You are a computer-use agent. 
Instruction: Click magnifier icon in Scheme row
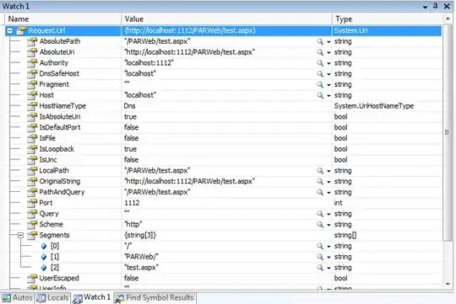[x=320, y=225]
